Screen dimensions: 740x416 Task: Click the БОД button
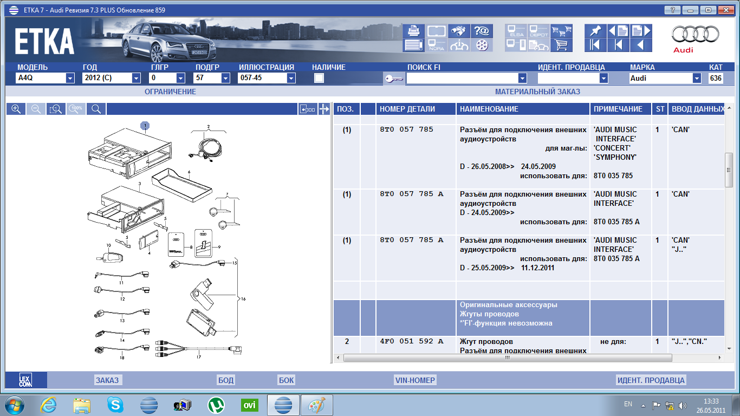click(x=225, y=380)
